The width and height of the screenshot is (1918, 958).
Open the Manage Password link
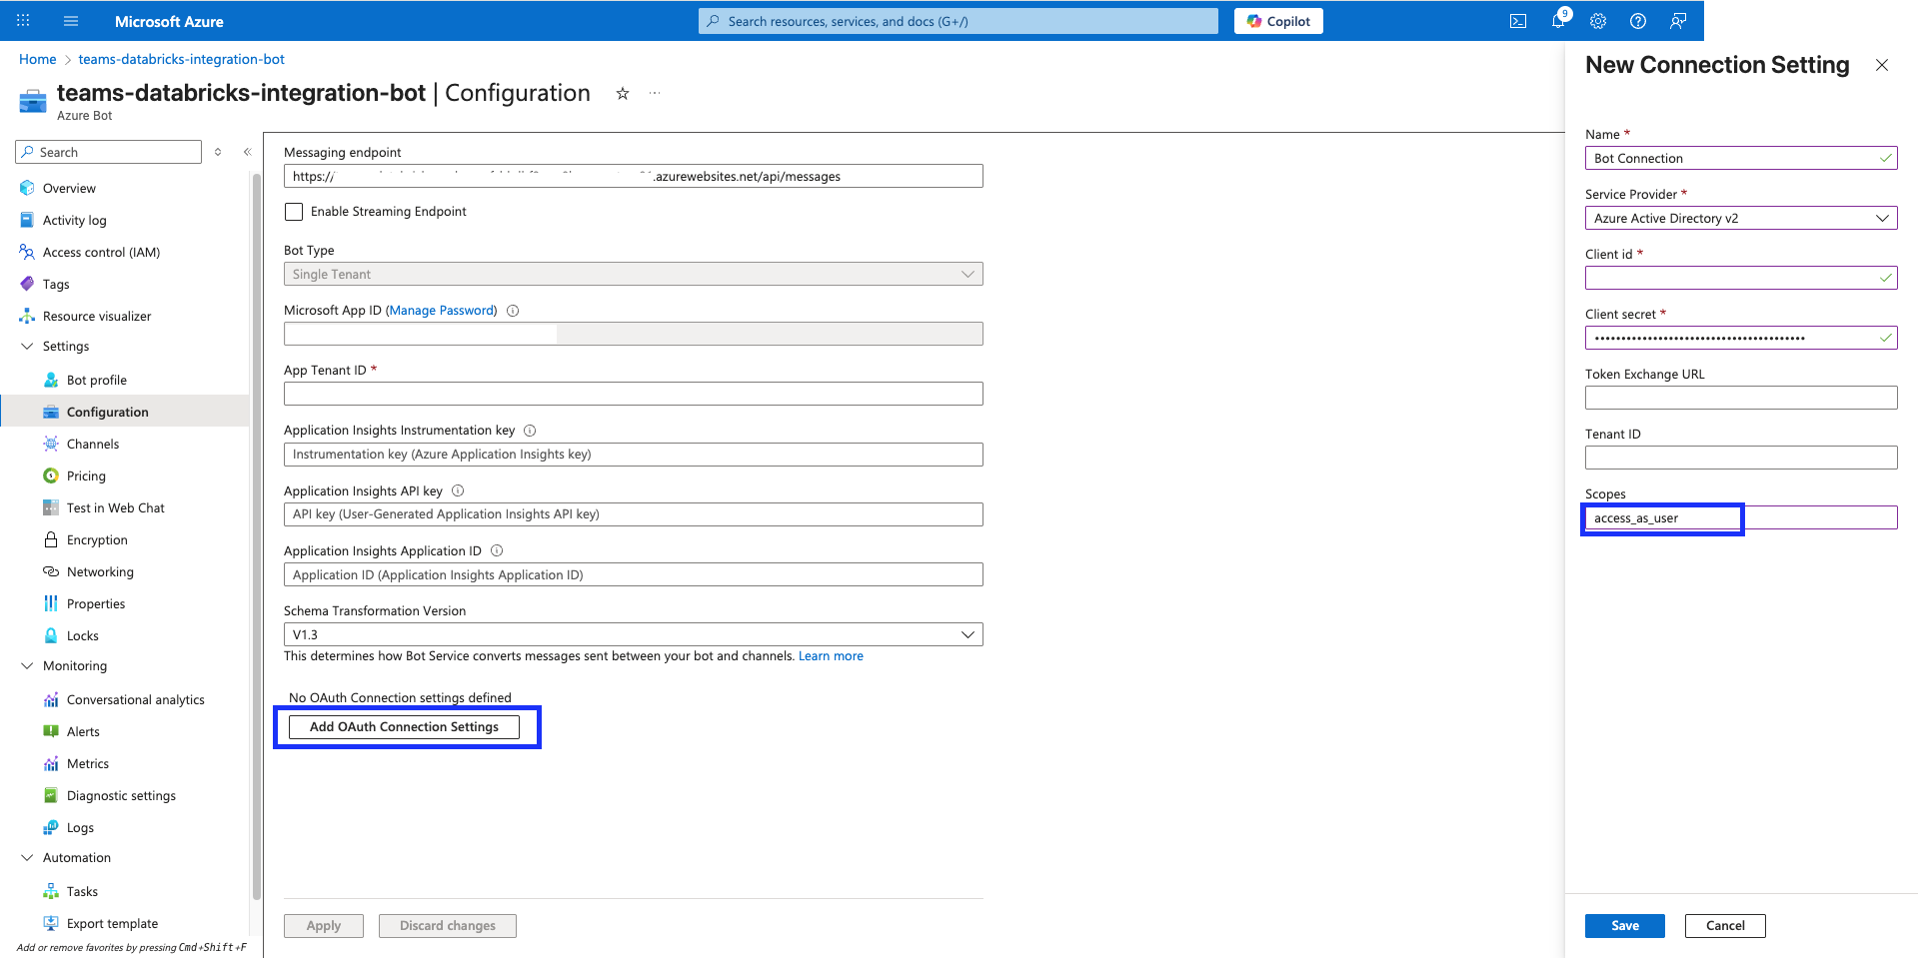pyautogui.click(x=441, y=310)
